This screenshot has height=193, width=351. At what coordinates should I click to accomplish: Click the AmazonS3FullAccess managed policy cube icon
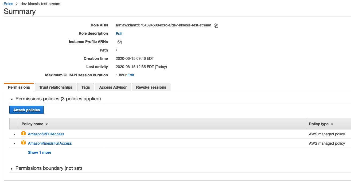click(24, 134)
